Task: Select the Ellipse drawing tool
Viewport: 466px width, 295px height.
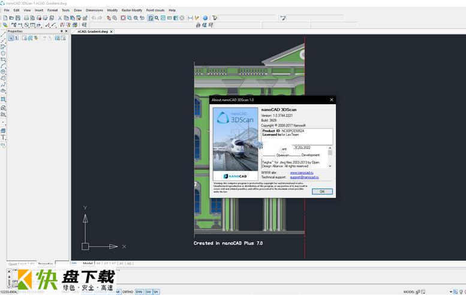Action: pos(3,91)
